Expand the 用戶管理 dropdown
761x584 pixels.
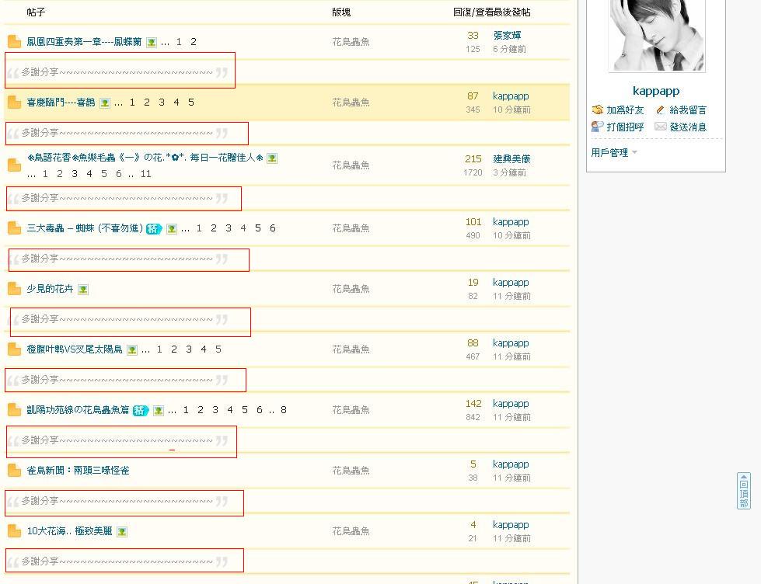click(614, 153)
